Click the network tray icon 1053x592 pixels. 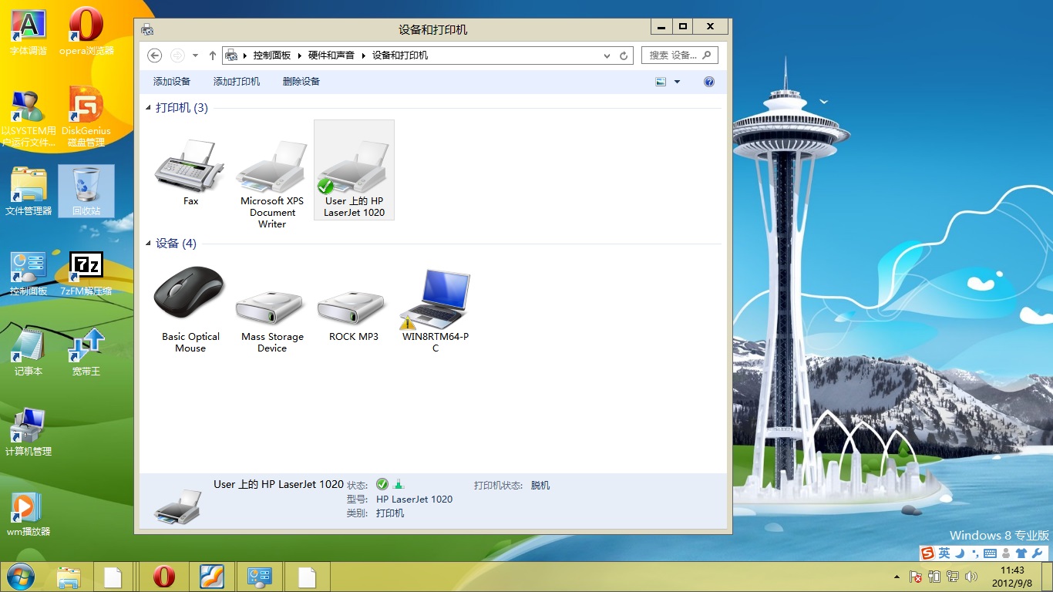[x=953, y=577]
